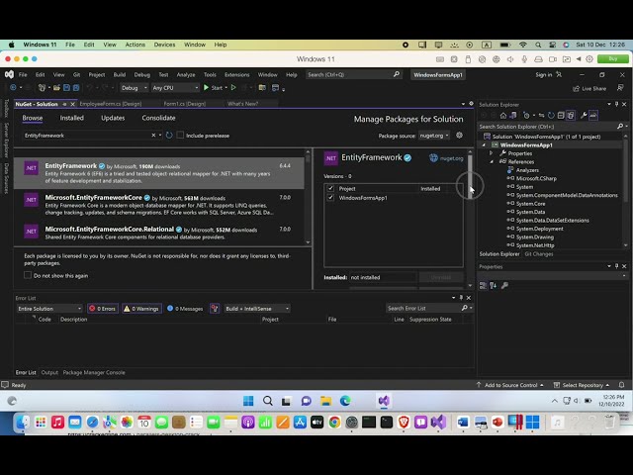Viewport: 633px width, 475px height.
Task: Uncheck the WindowsFormsApp1 project checkbox
Action: click(x=330, y=198)
